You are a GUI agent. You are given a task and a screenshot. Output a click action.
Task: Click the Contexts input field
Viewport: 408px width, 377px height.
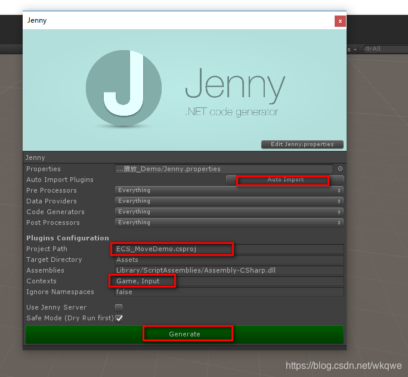(229, 281)
